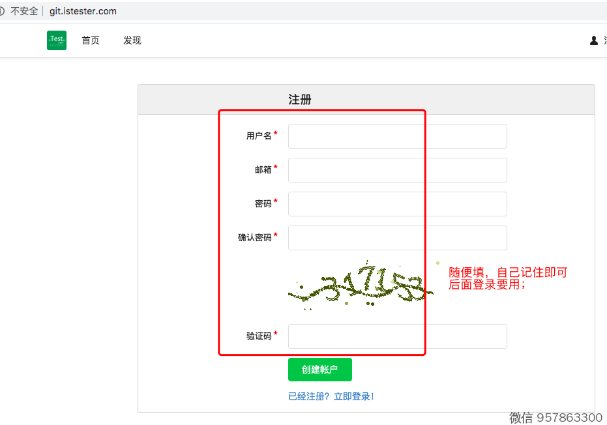Select the git.istester.com address bar URL

coord(83,11)
